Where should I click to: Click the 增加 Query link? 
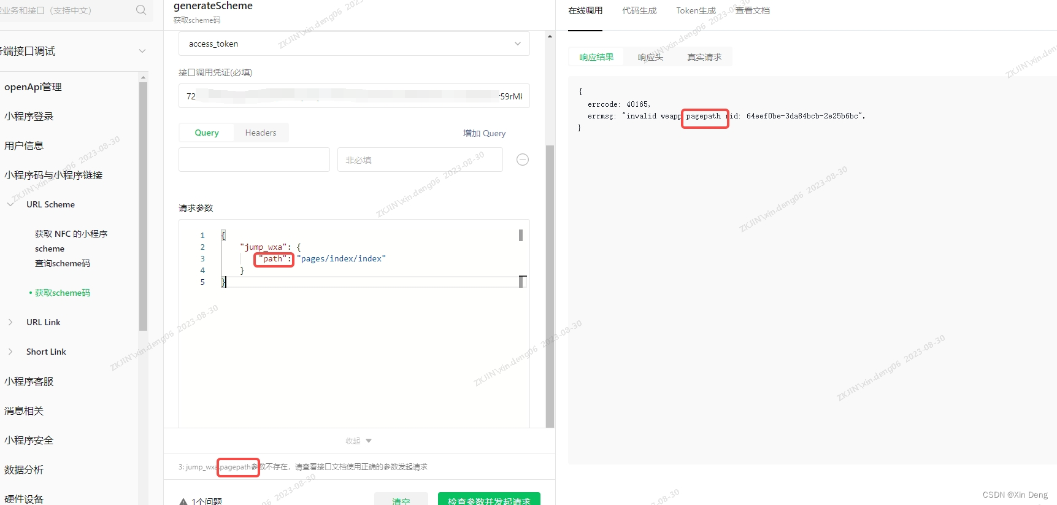pyautogui.click(x=484, y=133)
